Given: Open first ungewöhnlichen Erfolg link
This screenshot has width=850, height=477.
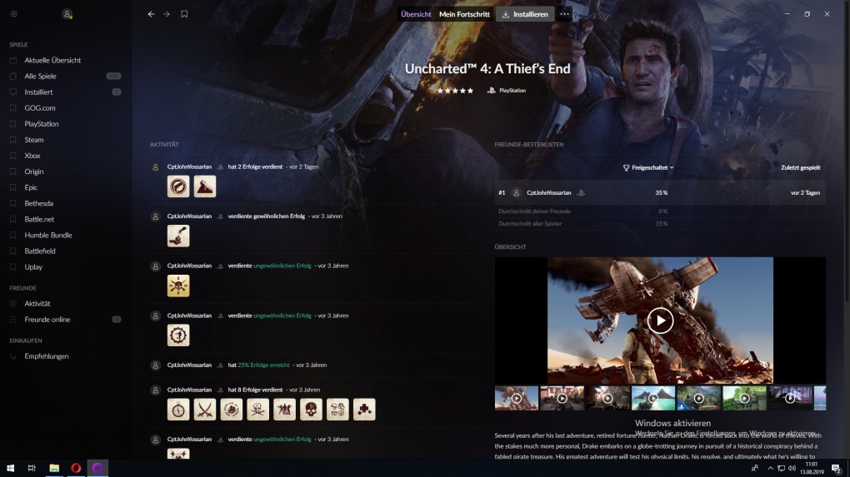Looking at the screenshot, I should click(282, 266).
